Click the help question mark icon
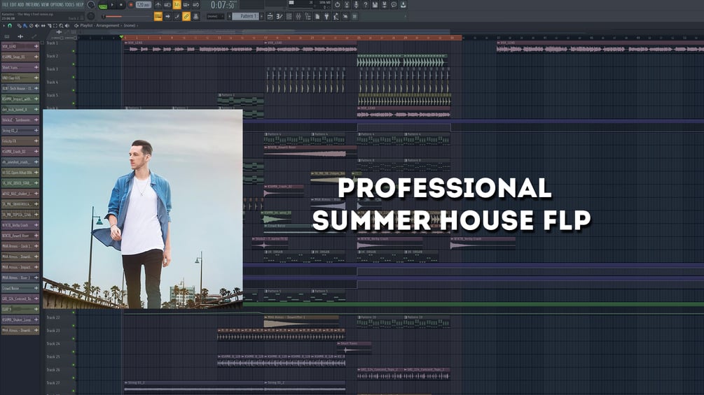 click(366, 4)
